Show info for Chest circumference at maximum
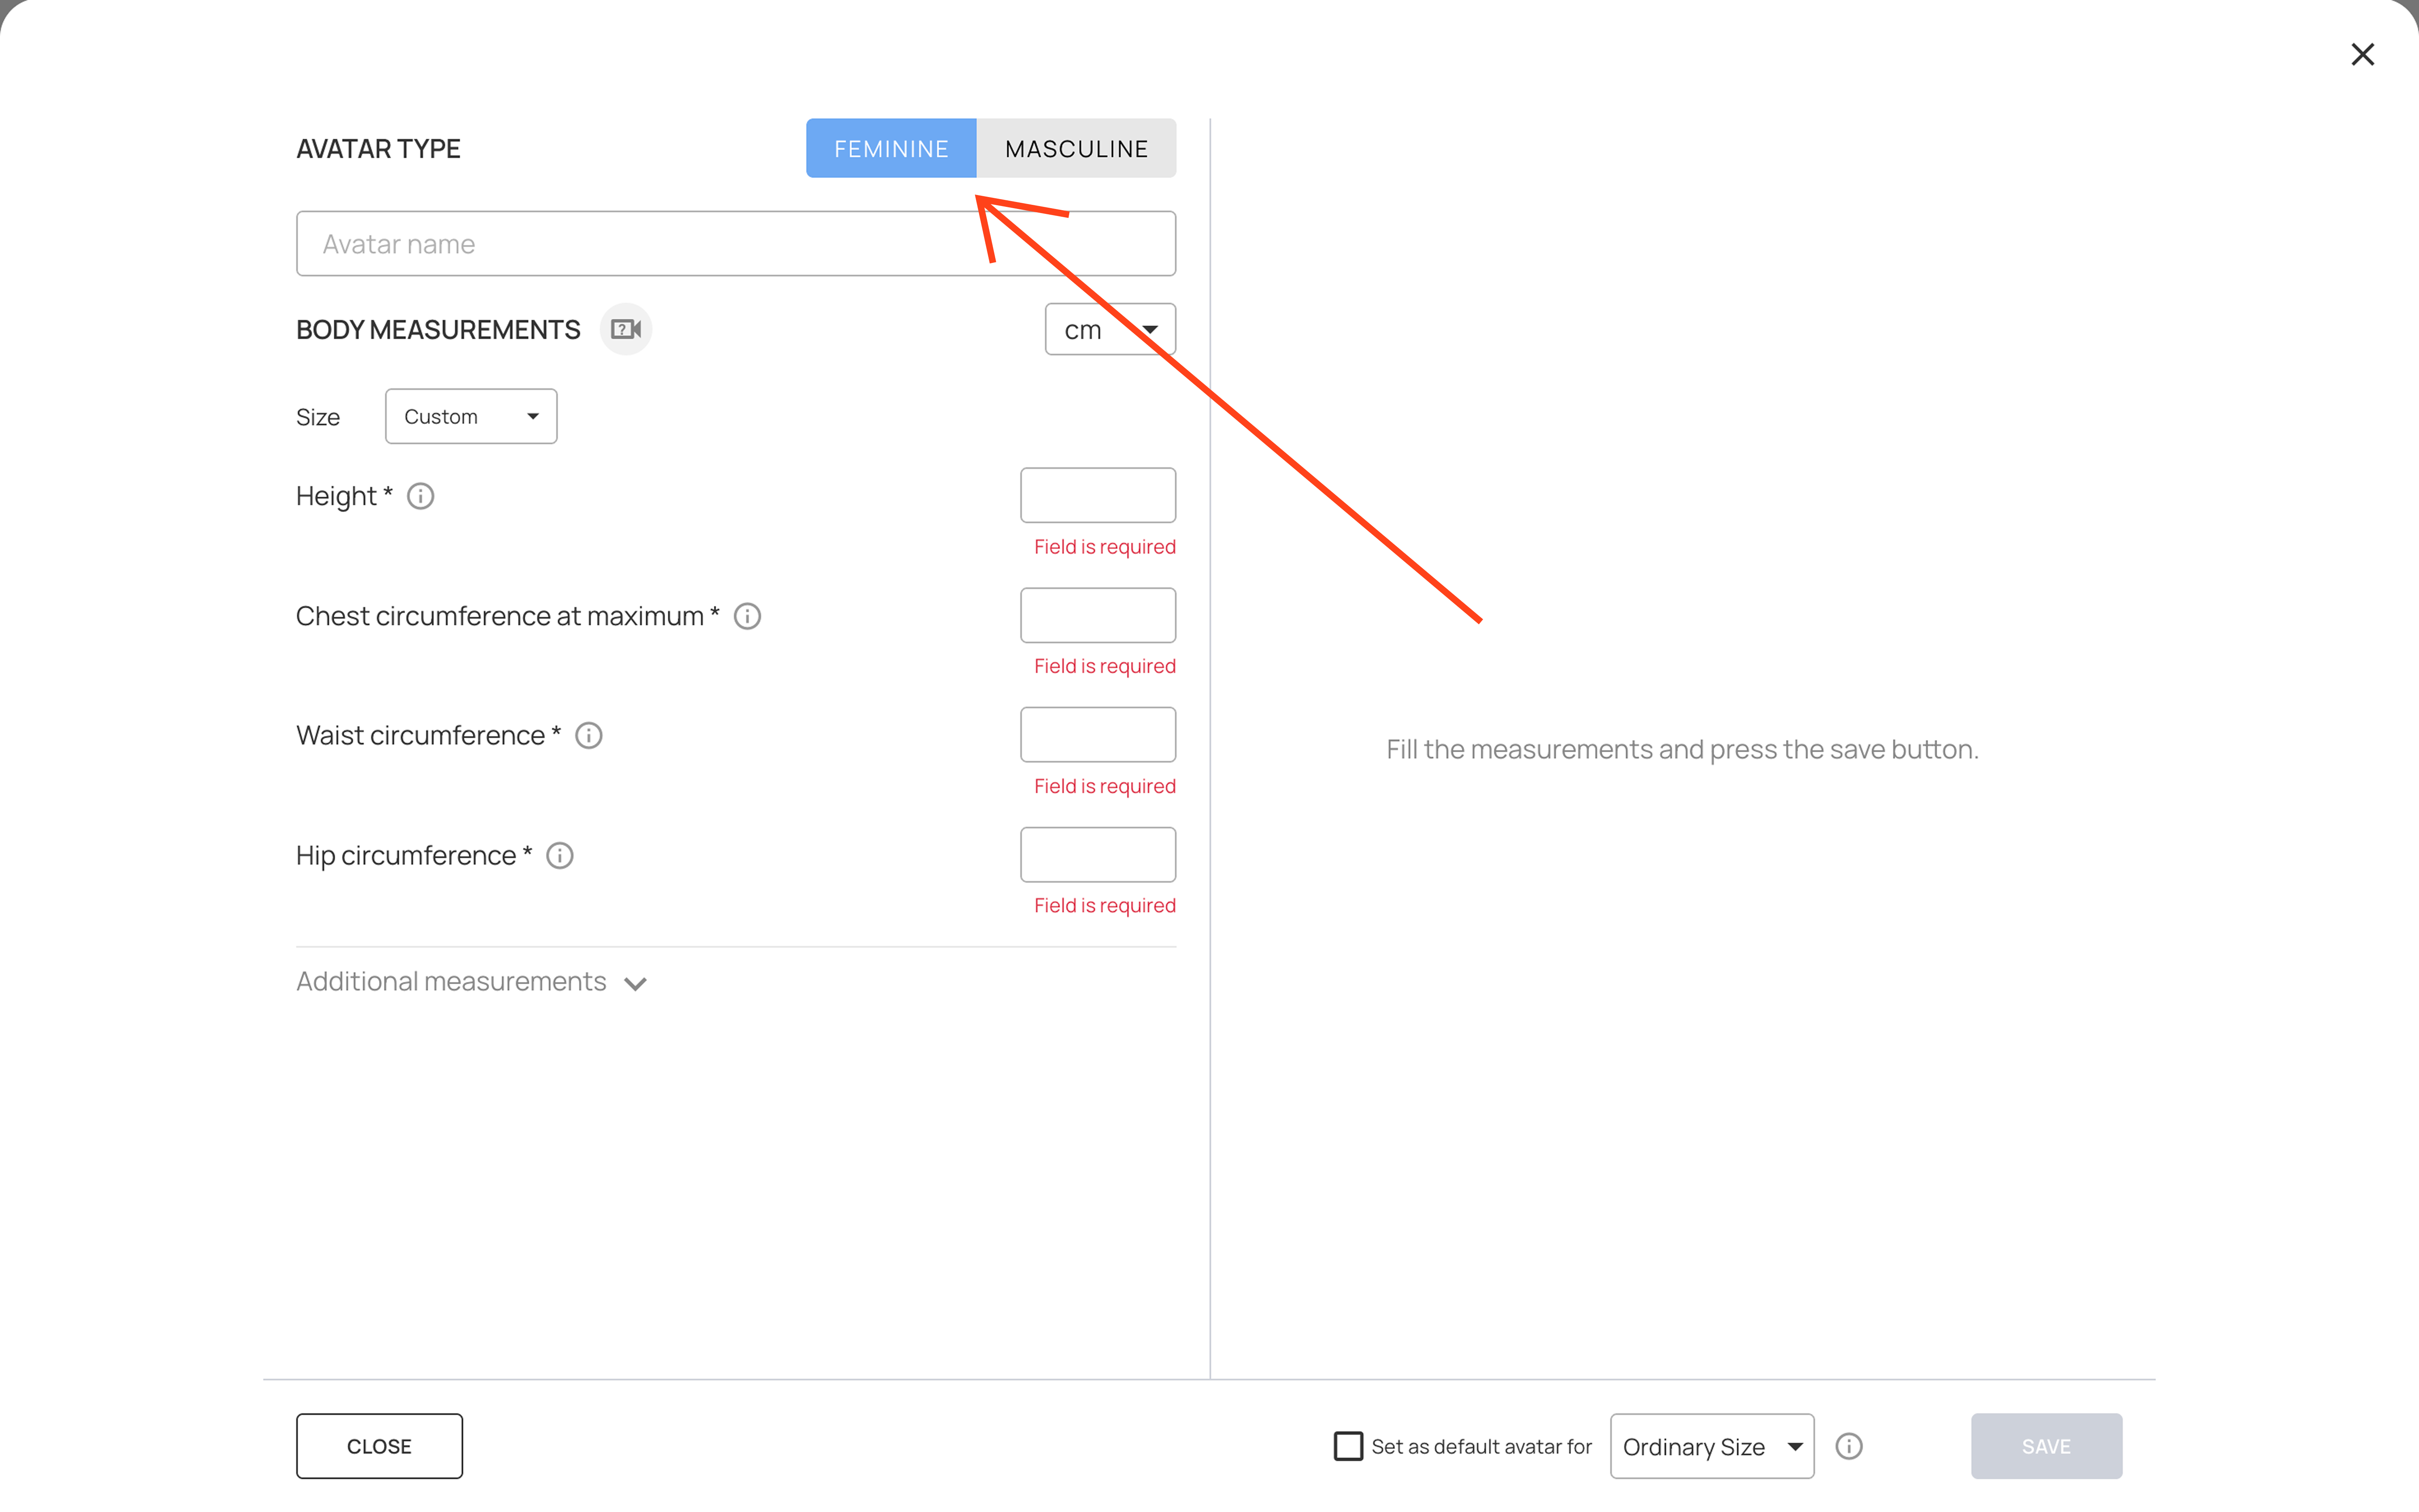The image size is (2419, 1512). click(748, 616)
